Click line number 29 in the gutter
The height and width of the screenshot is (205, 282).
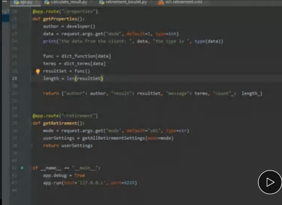pos(14,78)
